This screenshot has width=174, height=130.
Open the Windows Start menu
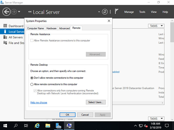click(5, 125)
